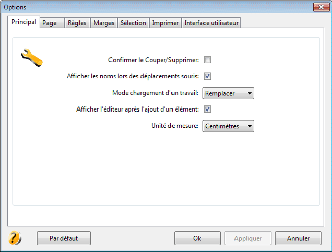Click the wrench options icon
This screenshot has width=332, height=252.
tap(32, 57)
